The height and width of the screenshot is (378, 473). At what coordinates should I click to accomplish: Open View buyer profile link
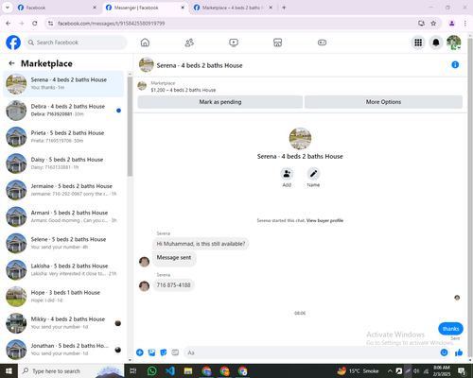(x=324, y=220)
